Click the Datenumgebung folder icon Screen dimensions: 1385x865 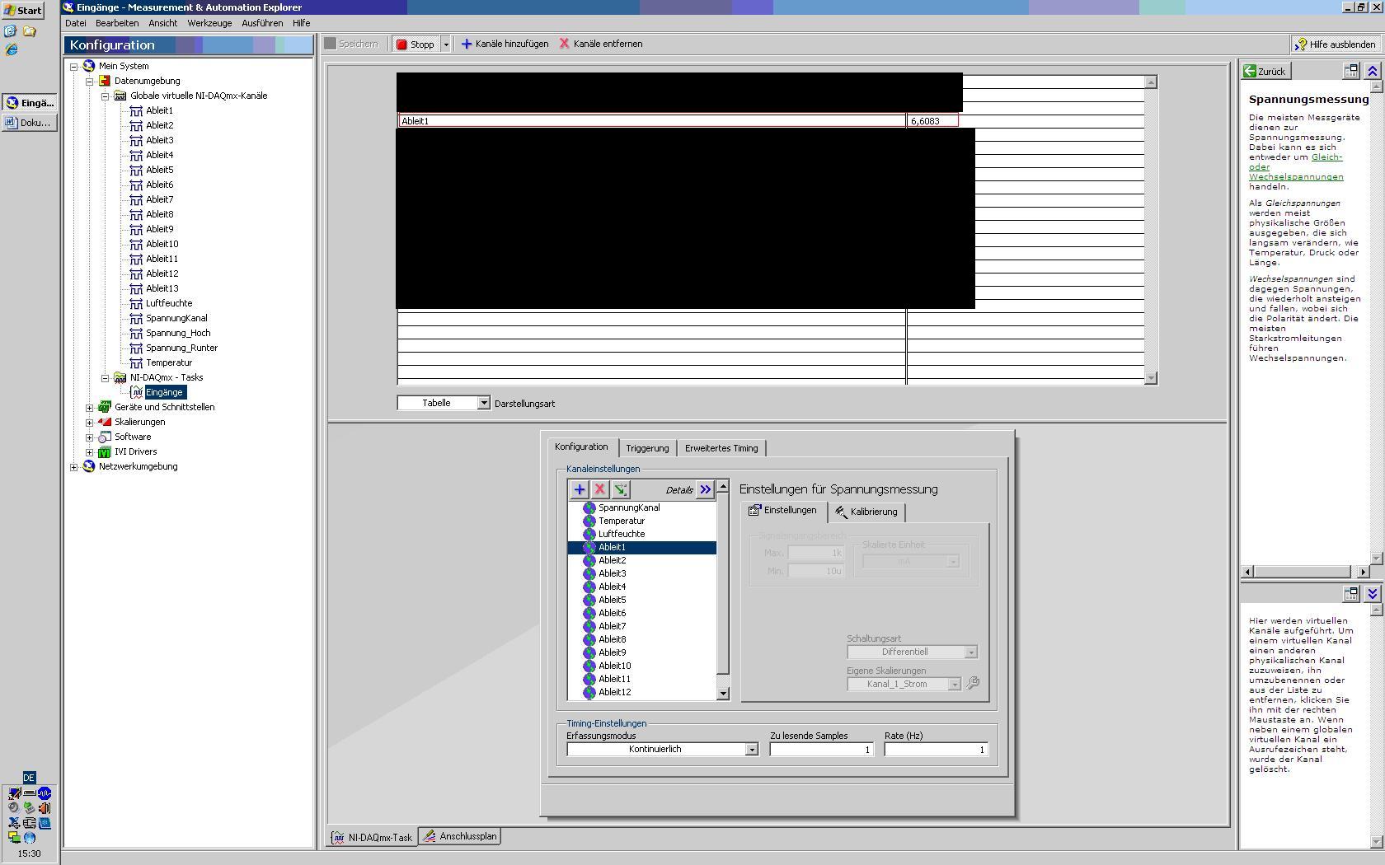(105, 81)
